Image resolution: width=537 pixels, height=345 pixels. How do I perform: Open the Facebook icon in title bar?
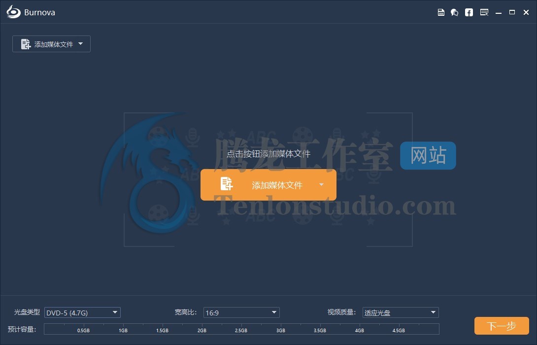[x=469, y=12]
